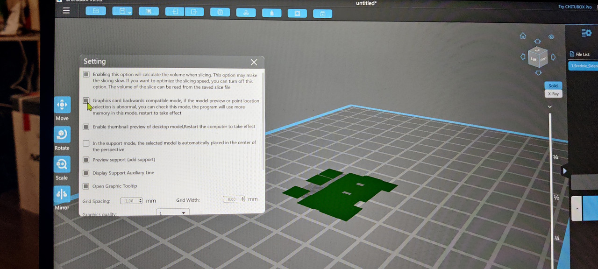
Task: Click the repair kit toolbar icon
Action: tap(322, 14)
